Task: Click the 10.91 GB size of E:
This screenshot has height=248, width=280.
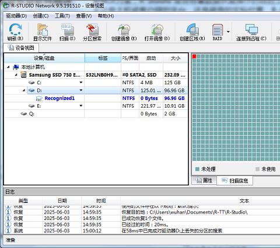Action: [x=174, y=106]
